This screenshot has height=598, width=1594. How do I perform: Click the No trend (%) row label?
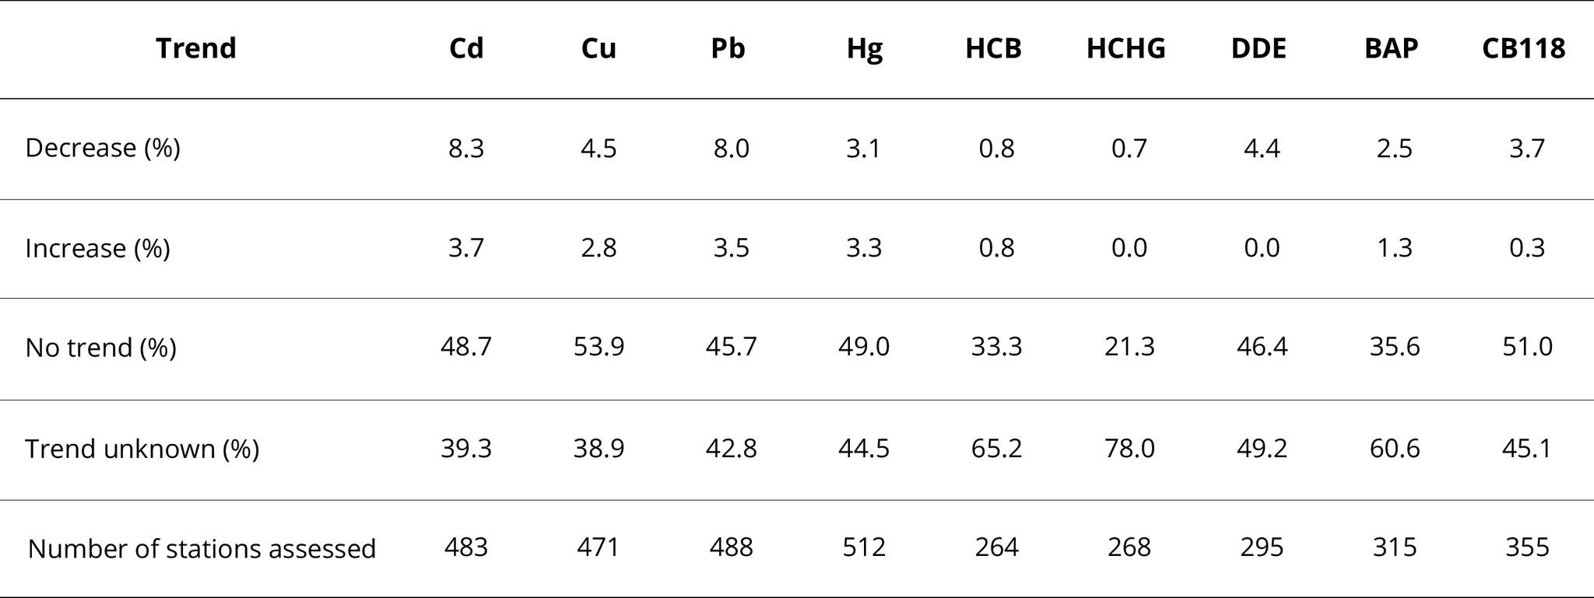pyautogui.click(x=101, y=347)
